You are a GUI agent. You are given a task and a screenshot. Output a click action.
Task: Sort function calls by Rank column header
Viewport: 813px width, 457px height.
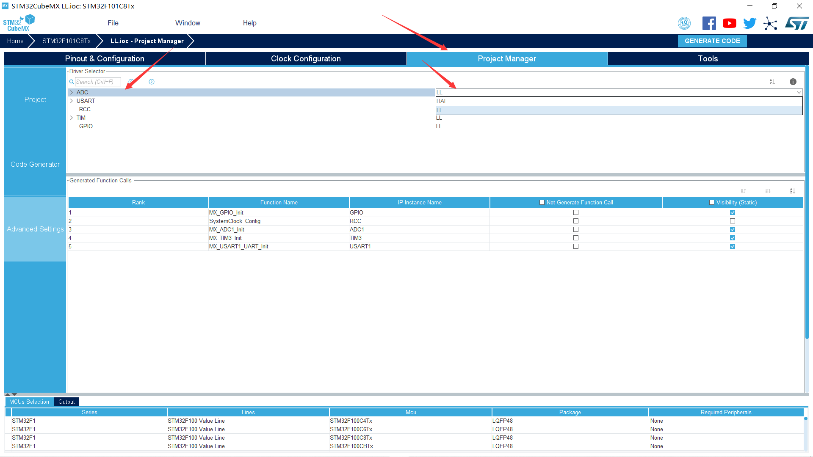point(138,202)
